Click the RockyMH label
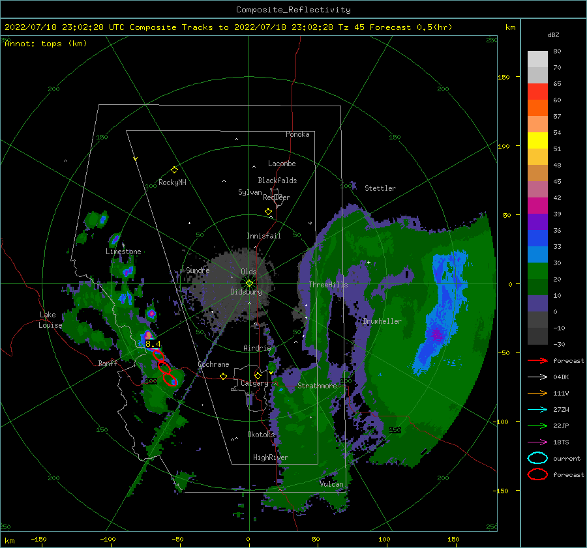This screenshot has height=548, width=587. pyautogui.click(x=172, y=182)
